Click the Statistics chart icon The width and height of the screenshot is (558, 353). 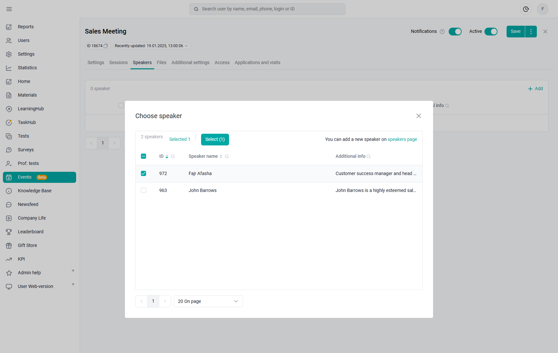pos(9,68)
